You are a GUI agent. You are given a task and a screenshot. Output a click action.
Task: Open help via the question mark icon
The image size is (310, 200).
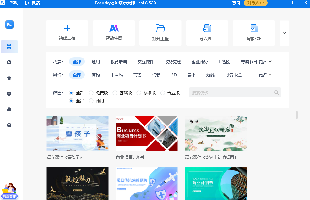tap(9, 125)
